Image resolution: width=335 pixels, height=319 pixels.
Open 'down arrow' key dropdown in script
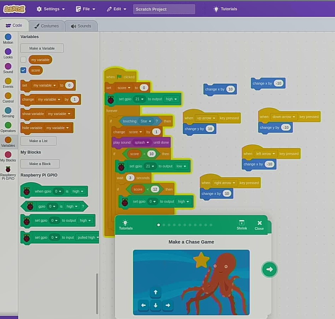click(284, 117)
